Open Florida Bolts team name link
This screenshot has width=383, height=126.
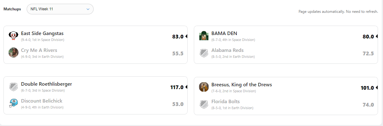225,102
